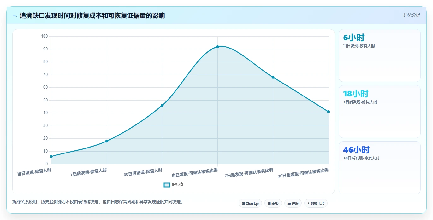This screenshot has width=433, height=220.
Task: Click the icon inside the 进度 tag
Action: coord(289,204)
